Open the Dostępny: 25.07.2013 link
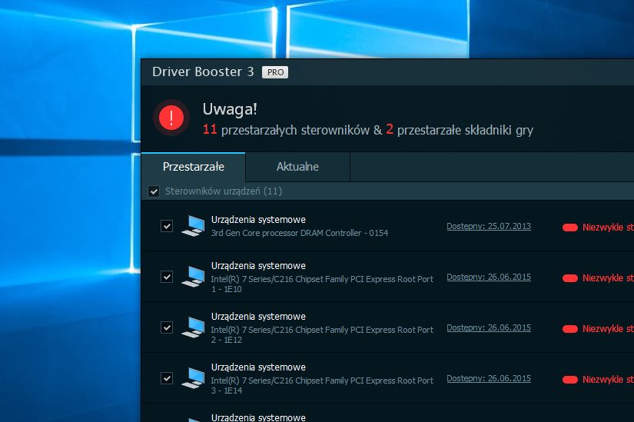This screenshot has width=634, height=422. click(x=489, y=226)
